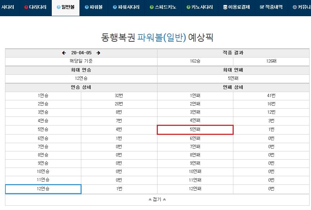Click the 16번 count cell
Image resolution: width=311 pixels, height=210 pixels.
(271, 104)
